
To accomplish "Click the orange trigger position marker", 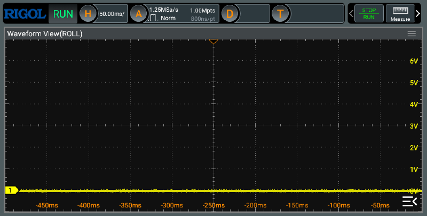I will coord(213,42).
